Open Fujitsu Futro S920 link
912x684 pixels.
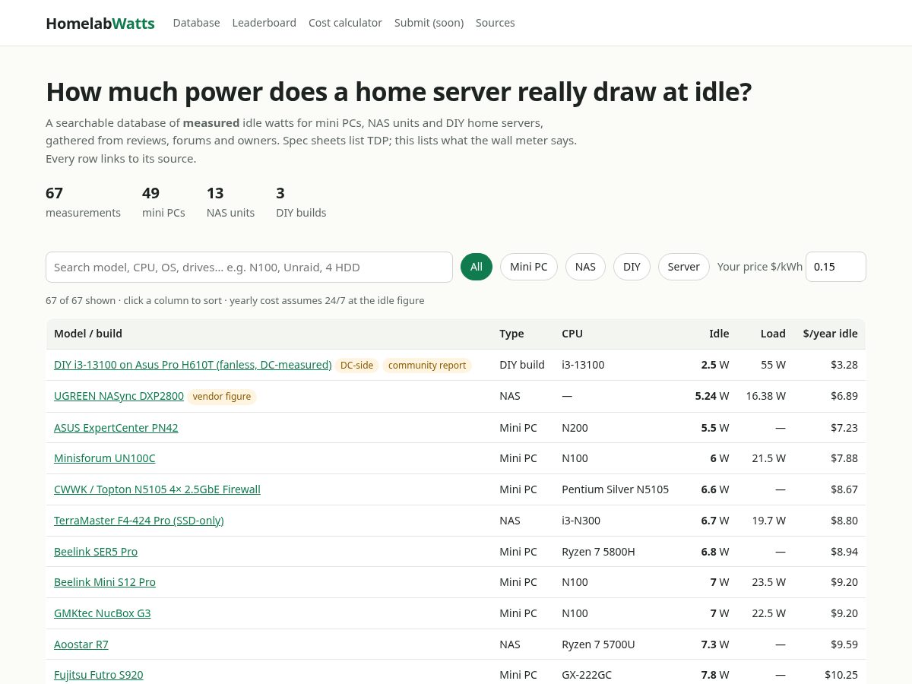click(99, 675)
